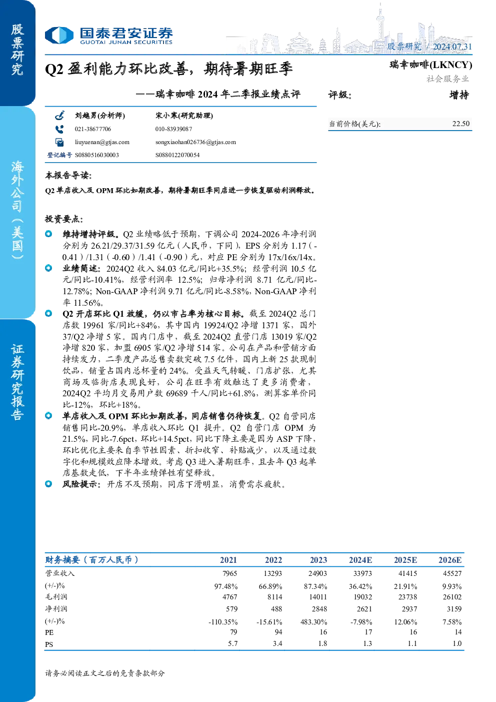Click the industry label 社会服务业
The height and width of the screenshot is (702, 496).
click(447, 79)
